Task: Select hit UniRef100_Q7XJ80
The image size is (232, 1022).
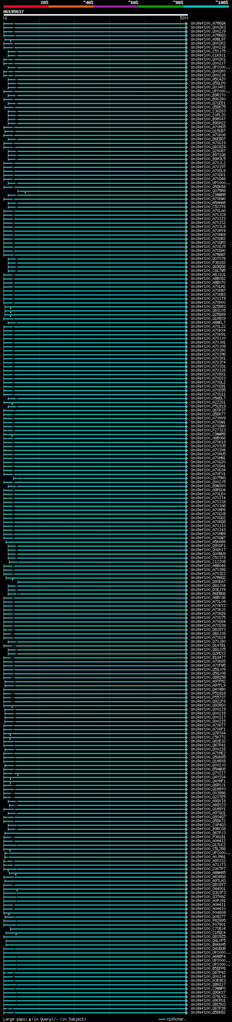Action: coord(208,642)
